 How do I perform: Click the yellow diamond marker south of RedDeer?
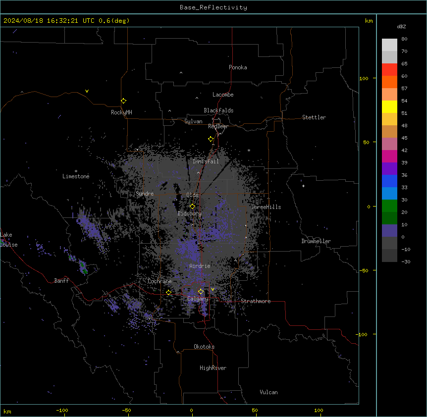(x=211, y=139)
